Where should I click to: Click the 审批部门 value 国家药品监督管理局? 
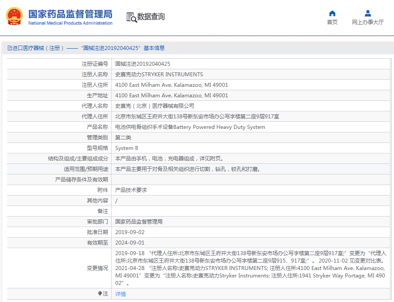(x=139, y=222)
